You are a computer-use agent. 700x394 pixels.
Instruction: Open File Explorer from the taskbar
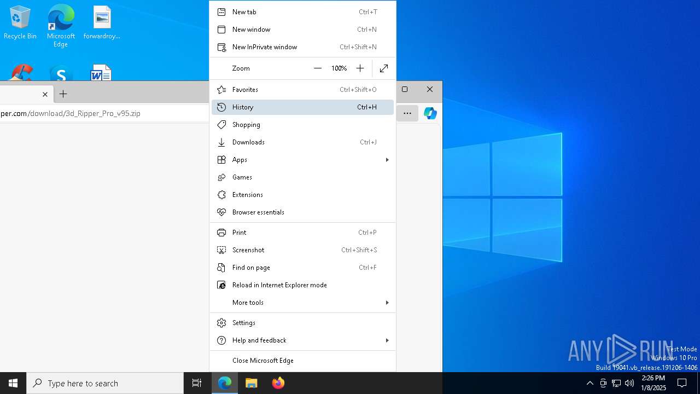[252, 383]
